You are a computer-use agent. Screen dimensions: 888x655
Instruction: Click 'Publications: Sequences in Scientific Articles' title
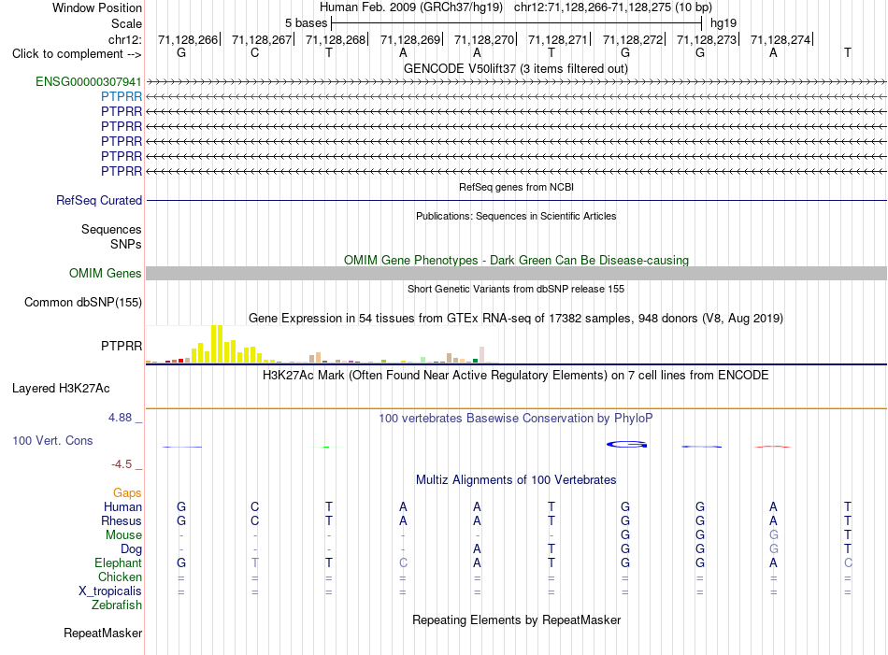coord(516,216)
